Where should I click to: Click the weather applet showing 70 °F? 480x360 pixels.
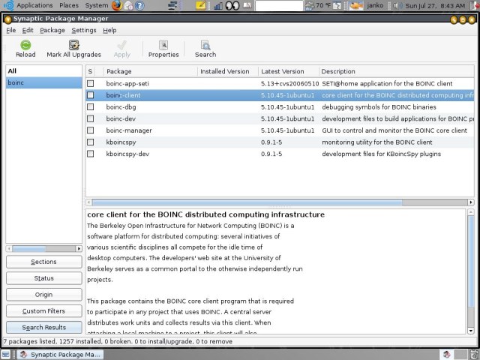(x=319, y=5)
